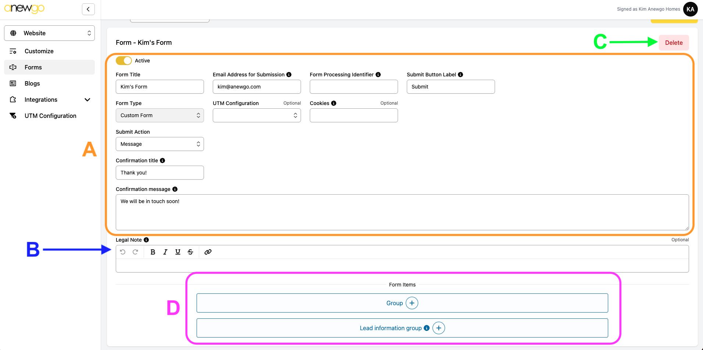The image size is (703, 350).
Task: Go to Customize in the sidebar
Action: pyautogui.click(x=39, y=51)
